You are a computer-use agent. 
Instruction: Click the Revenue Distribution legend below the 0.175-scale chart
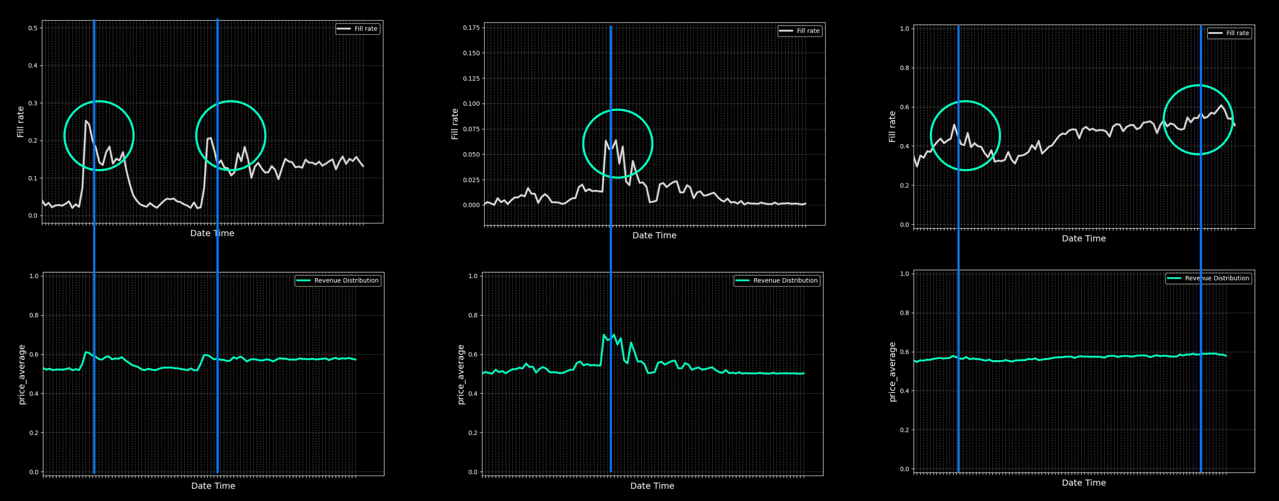(x=777, y=281)
